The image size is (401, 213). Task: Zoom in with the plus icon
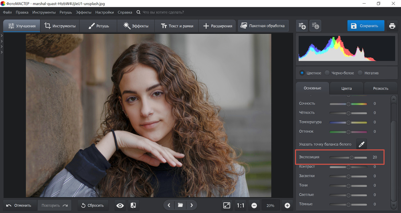[287, 205]
